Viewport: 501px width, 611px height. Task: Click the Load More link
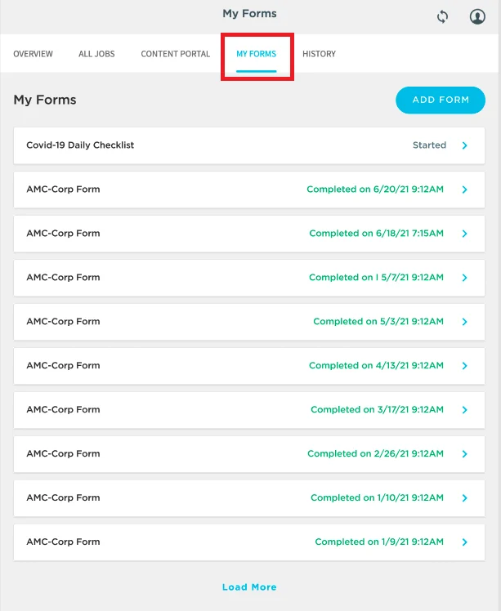(249, 586)
